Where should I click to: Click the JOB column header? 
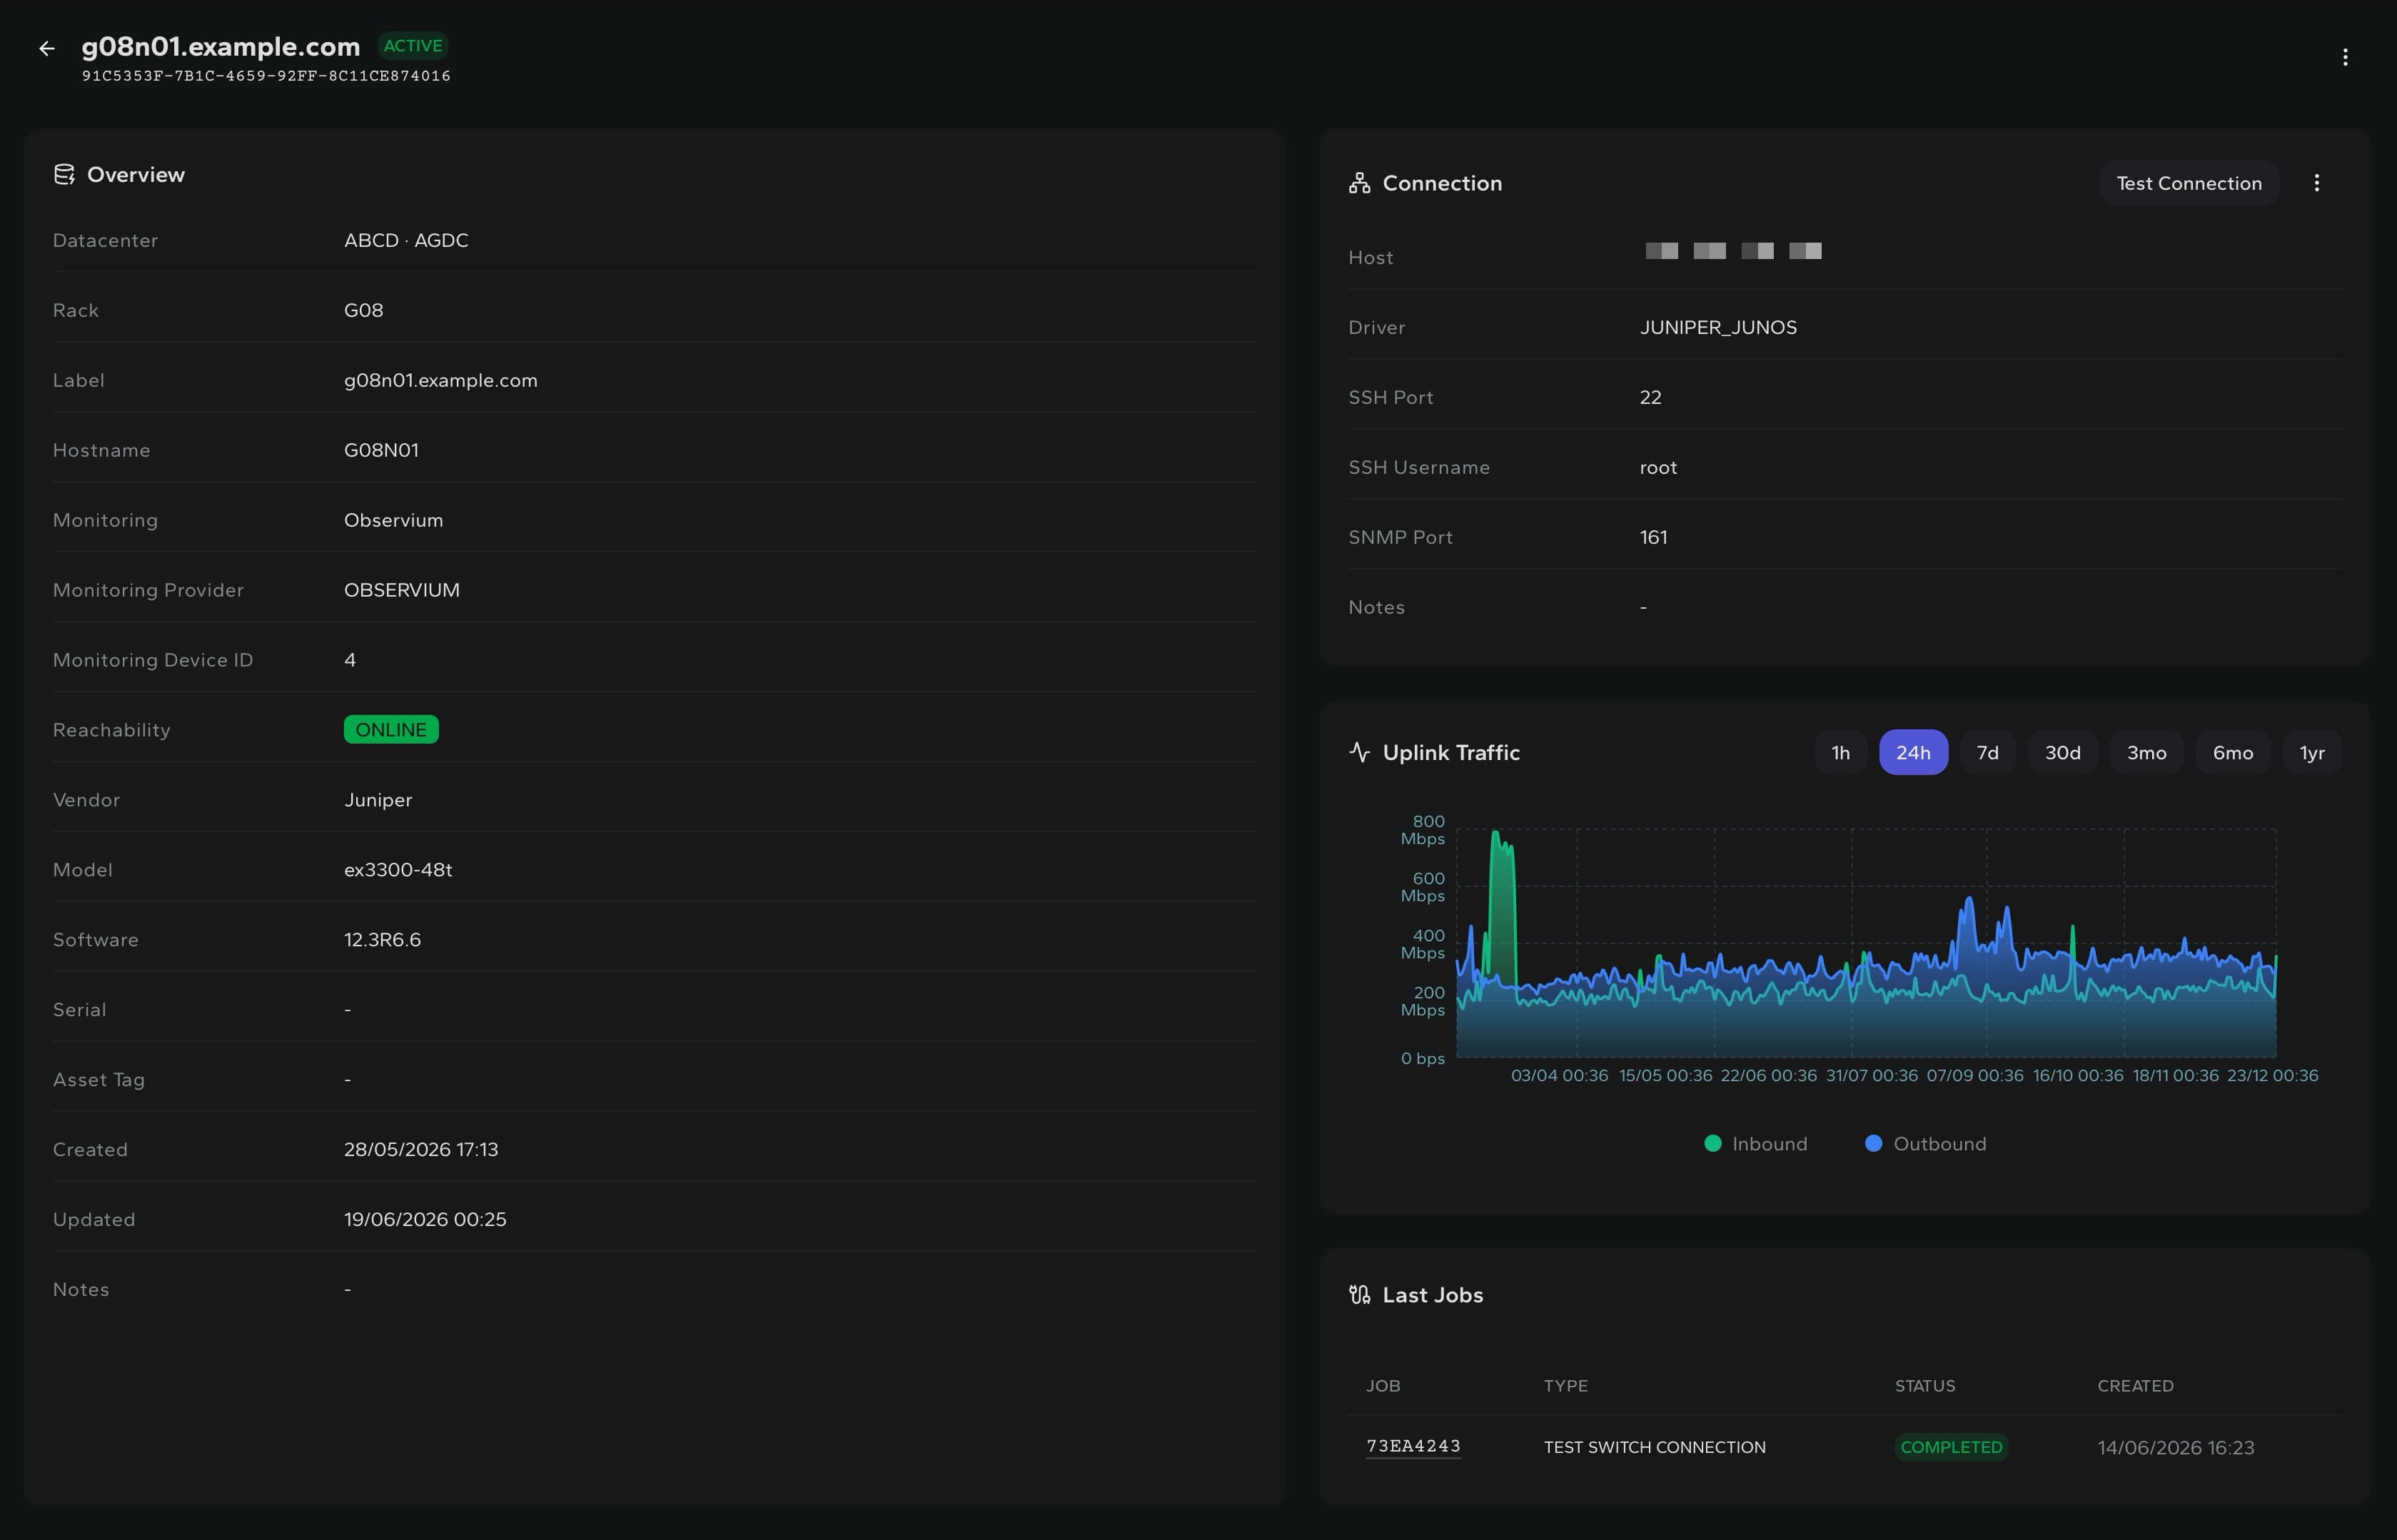tap(1383, 1386)
